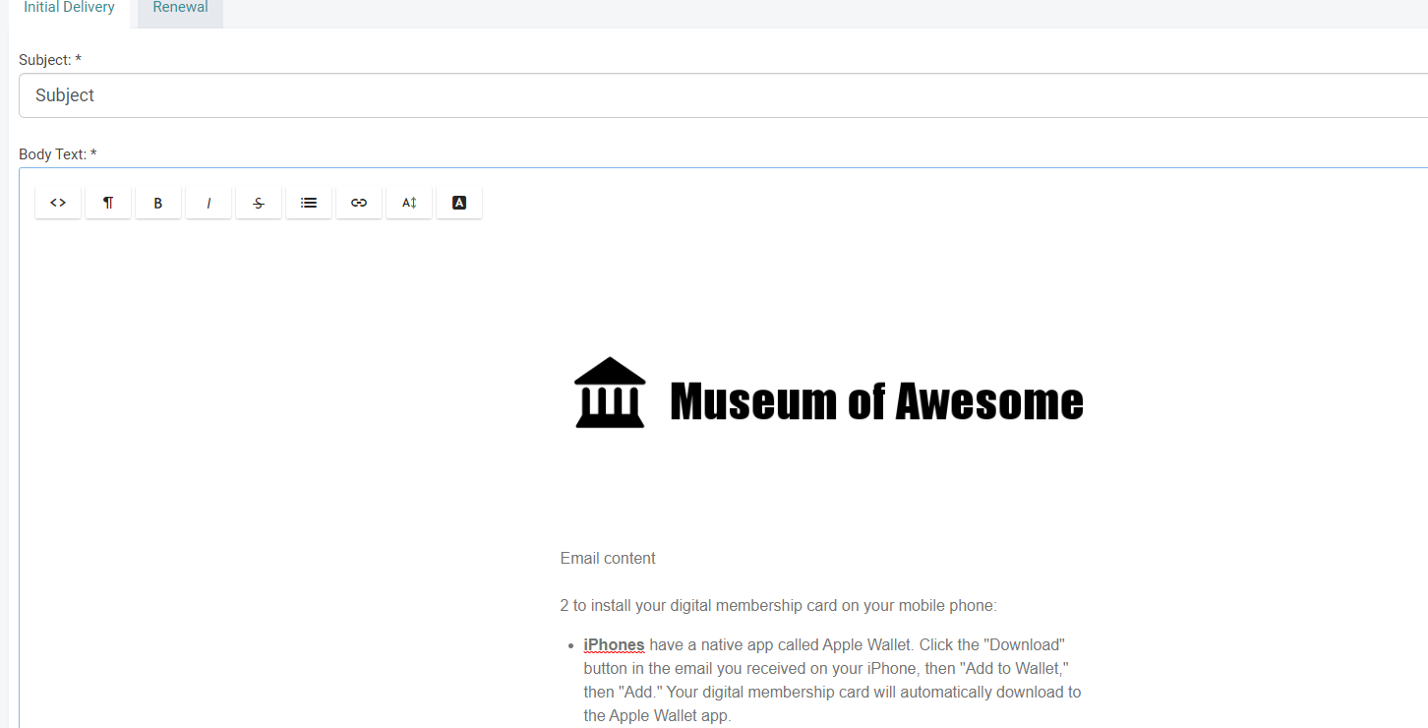Screen dimensions: 1428x728
Task: Open the HTML code view
Action: (58, 203)
